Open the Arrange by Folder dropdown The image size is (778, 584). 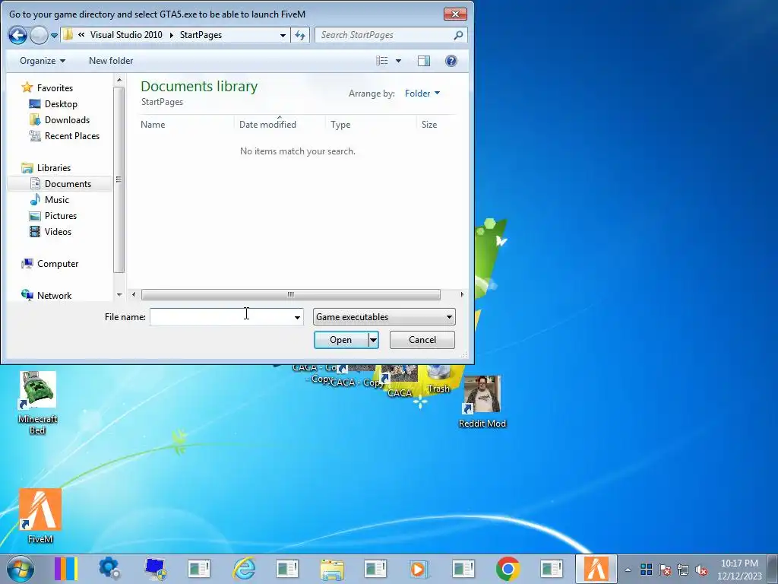[x=422, y=94]
